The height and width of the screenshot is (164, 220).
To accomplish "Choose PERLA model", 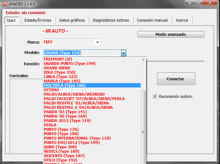I will click(x=92, y=125).
